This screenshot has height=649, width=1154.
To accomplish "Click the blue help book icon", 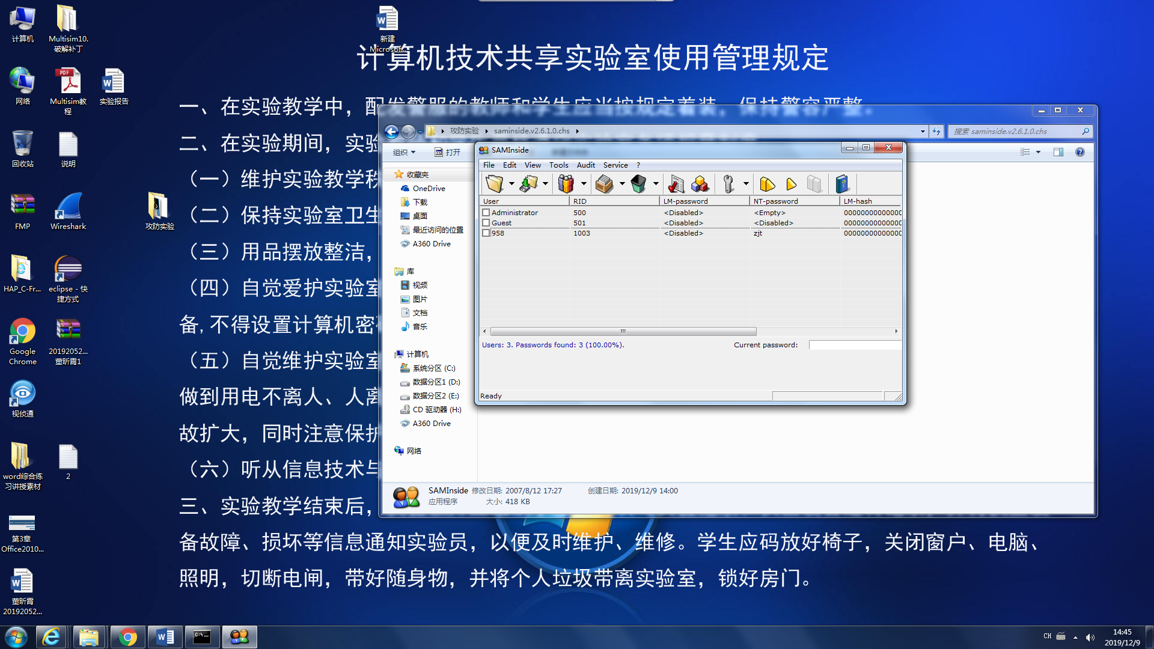I will [842, 184].
